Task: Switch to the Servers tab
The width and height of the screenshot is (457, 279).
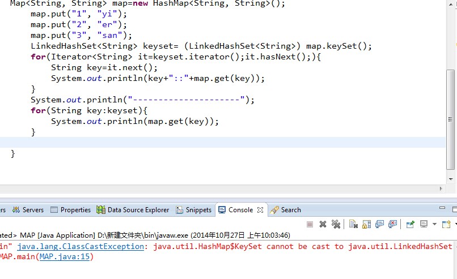Action: (x=28, y=210)
